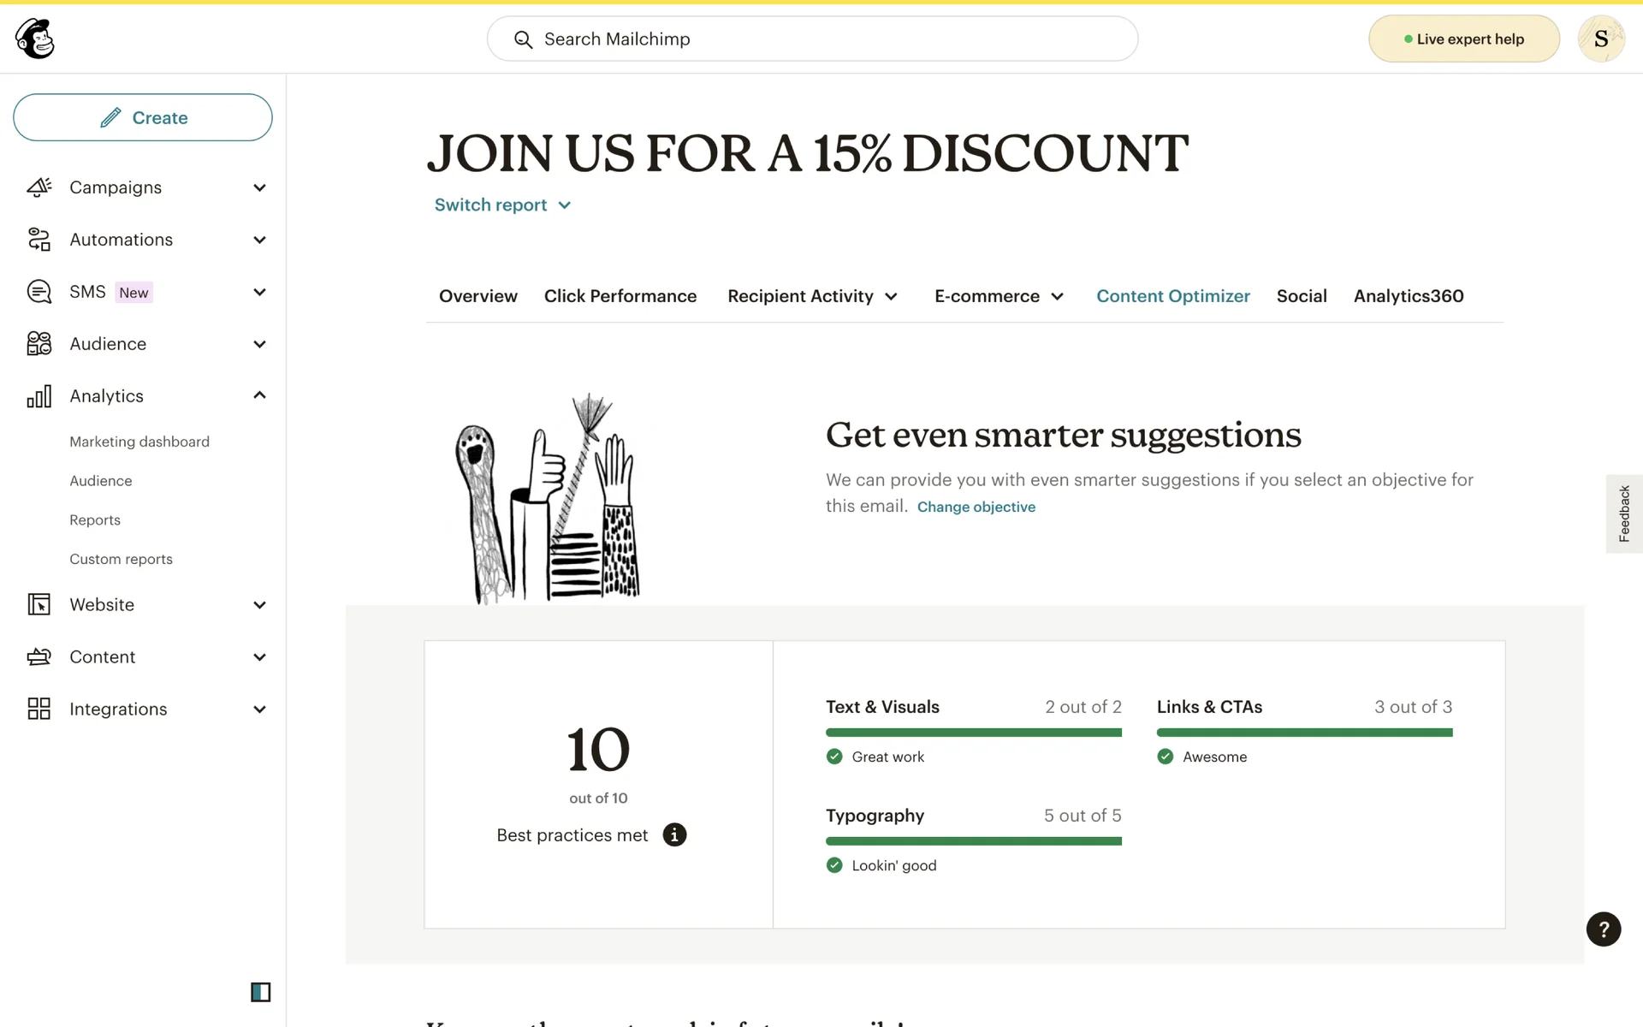Viewport: 1643px width, 1027px height.
Task: Click the Integrations grid icon
Action: pyautogui.click(x=39, y=709)
